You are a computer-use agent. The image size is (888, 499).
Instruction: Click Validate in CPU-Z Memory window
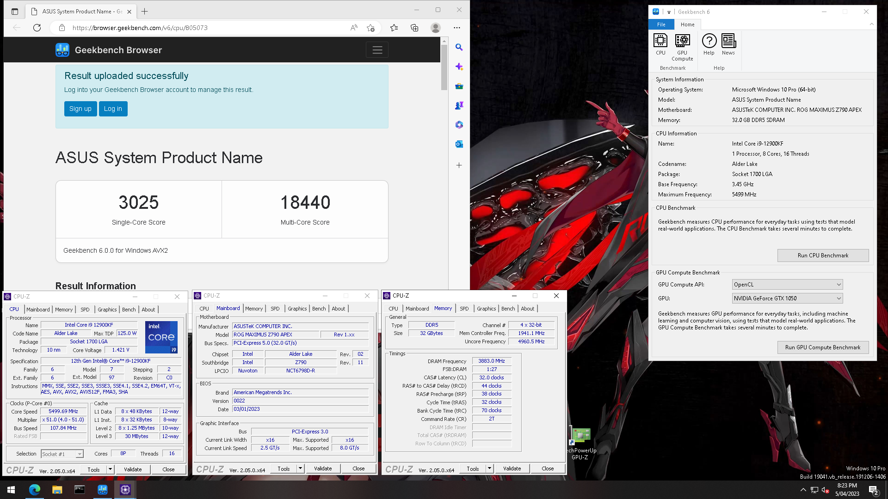coord(512,469)
